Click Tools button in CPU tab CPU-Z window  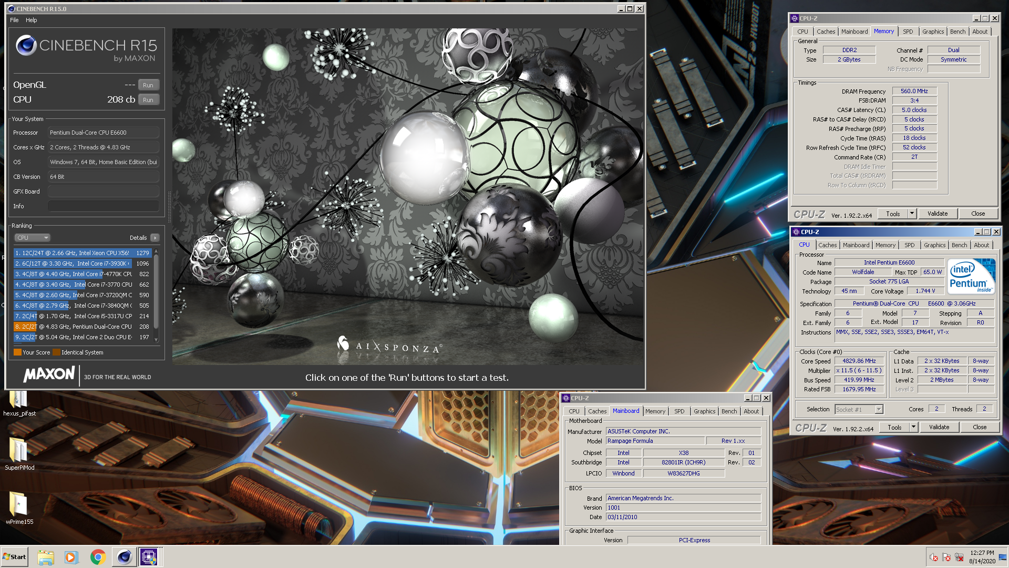(x=894, y=427)
